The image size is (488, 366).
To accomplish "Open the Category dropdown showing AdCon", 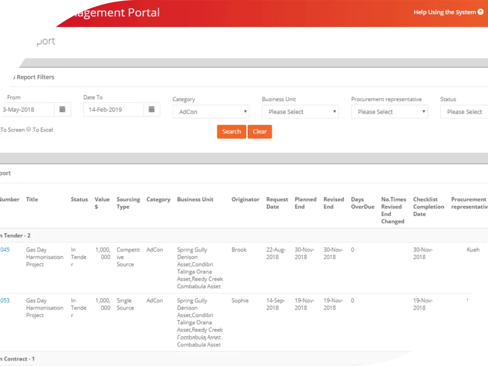I will 211,112.
